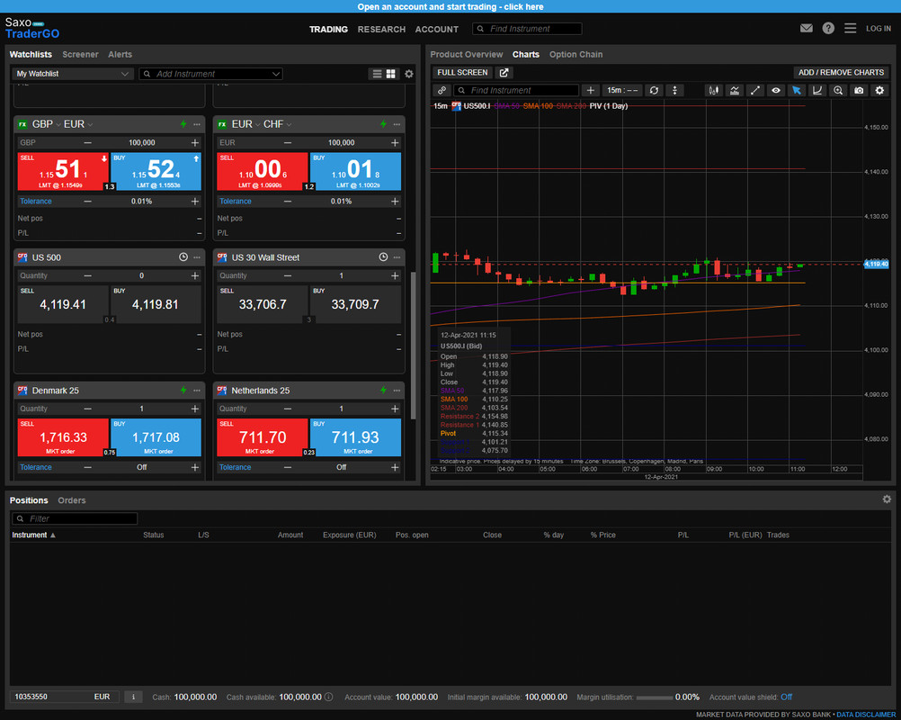The height and width of the screenshot is (720, 901).
Task: Switch to Alerts tab
Action: (120, 55)
